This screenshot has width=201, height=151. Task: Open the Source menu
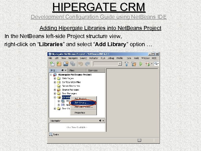click(x=83, y=58)
